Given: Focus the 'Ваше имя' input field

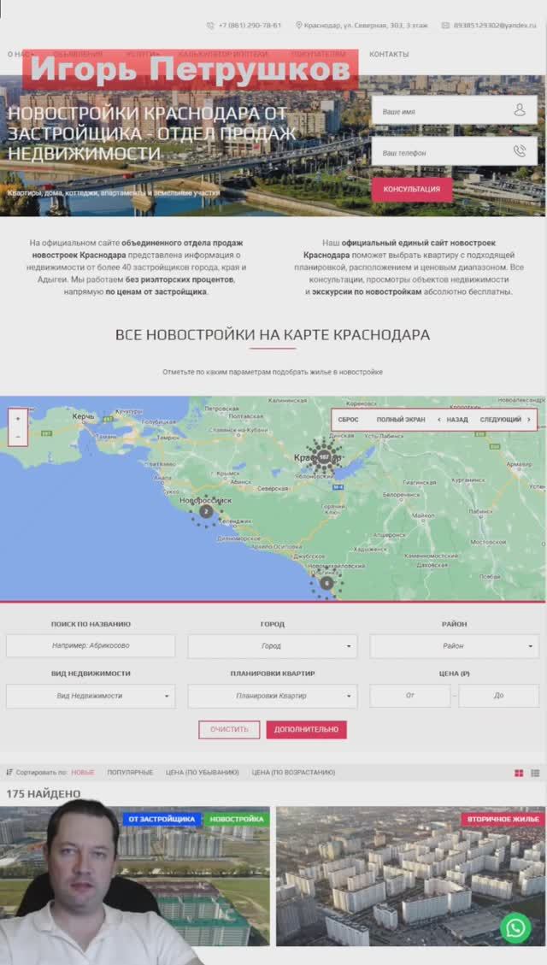Looking at the screenshot, I should coord(454,111).
